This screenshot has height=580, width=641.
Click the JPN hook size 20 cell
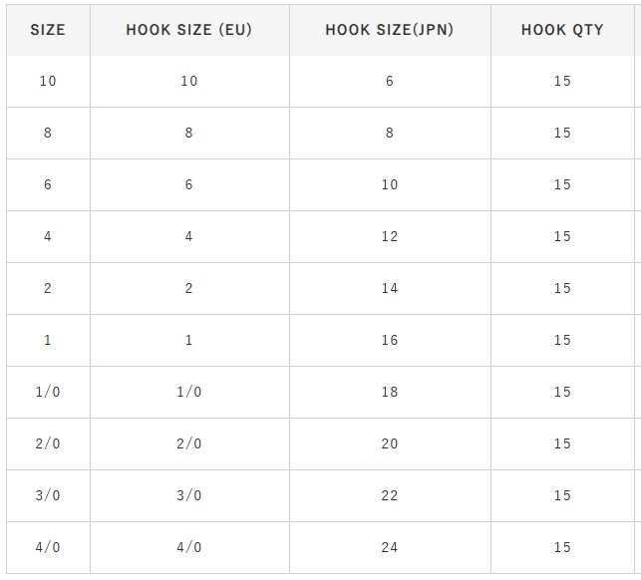click(390, 443)
